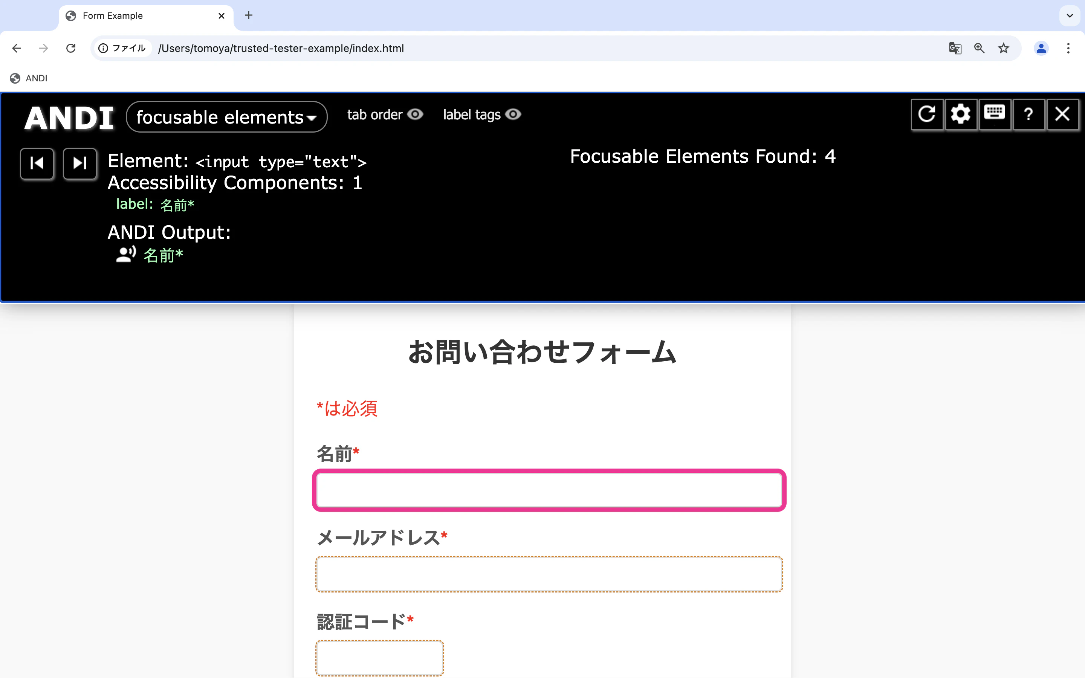Open the browser profile icon
The width and height of the screenshot is (1085, 678).
click(x=1041, y=48)
